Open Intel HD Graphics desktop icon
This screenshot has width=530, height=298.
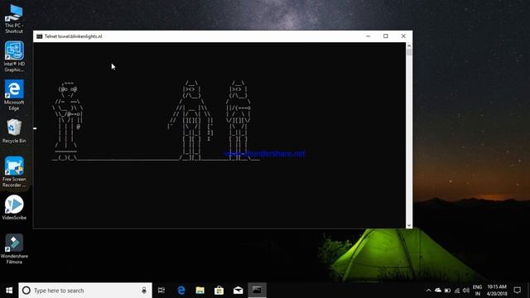pos(14,56)
